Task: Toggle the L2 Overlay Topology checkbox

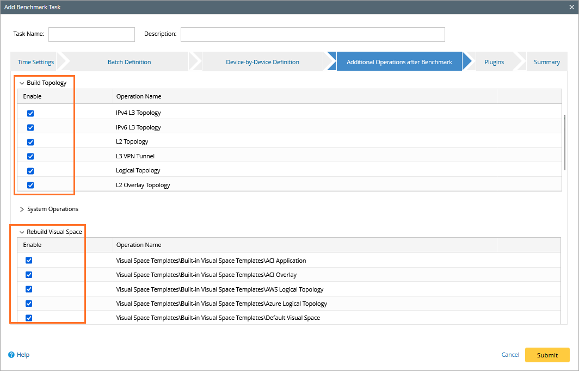Action: pos(30,185)
